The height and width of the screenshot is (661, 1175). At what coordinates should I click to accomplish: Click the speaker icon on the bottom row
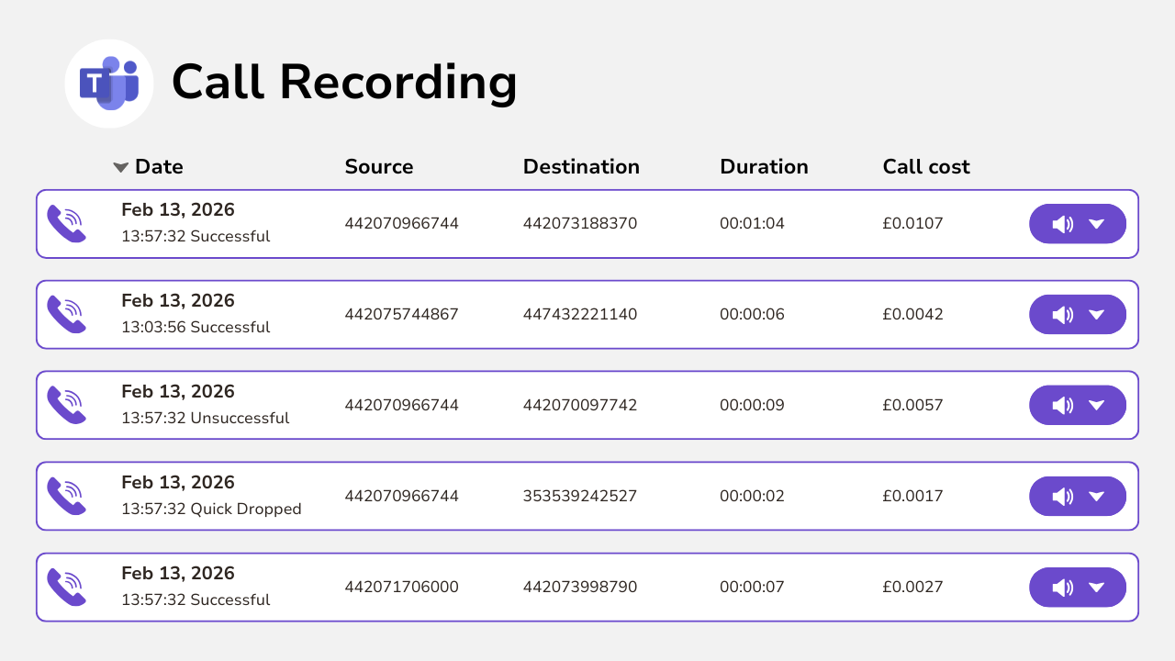coord(1063,587)
